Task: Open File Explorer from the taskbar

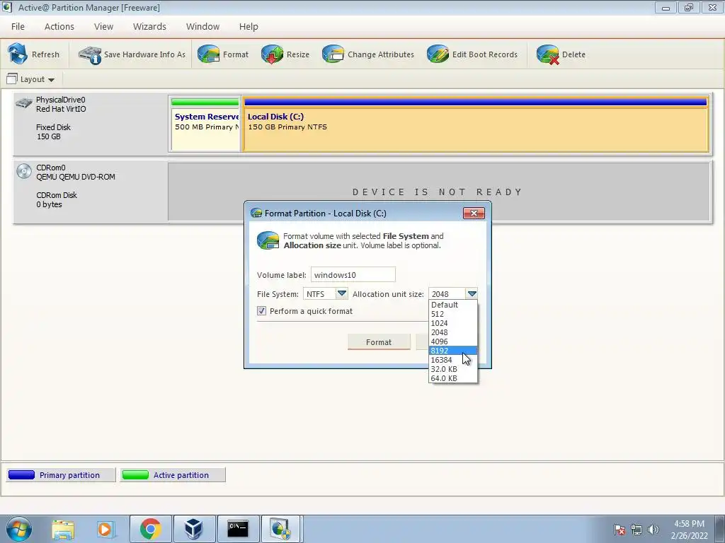Action: [x=63, y=529]
